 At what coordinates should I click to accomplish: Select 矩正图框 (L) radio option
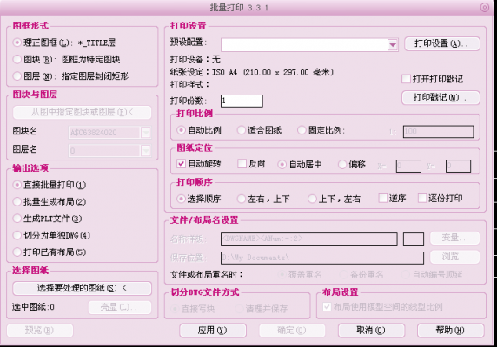[17, 43]
